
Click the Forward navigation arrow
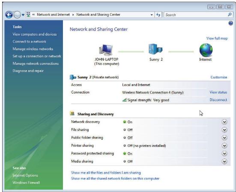pos(17,15)
